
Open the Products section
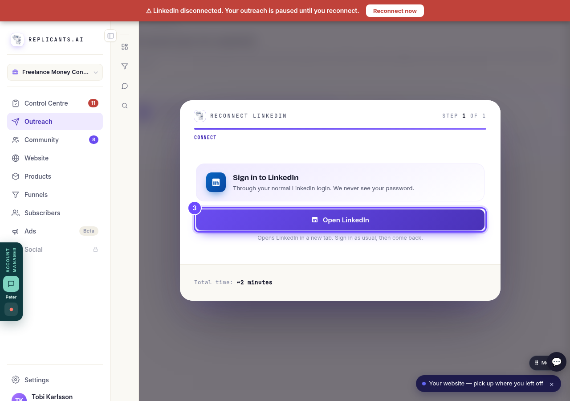tap(55, 176)
